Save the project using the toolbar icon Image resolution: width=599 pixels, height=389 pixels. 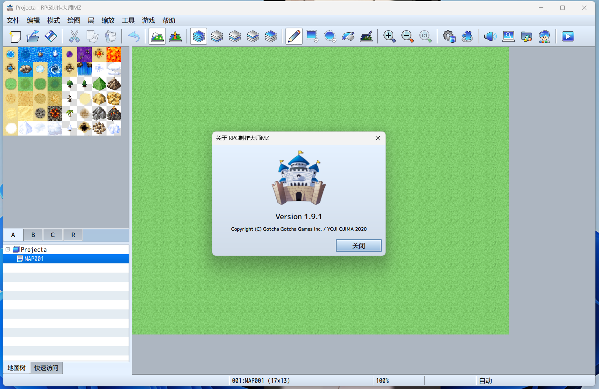point(51,36)
